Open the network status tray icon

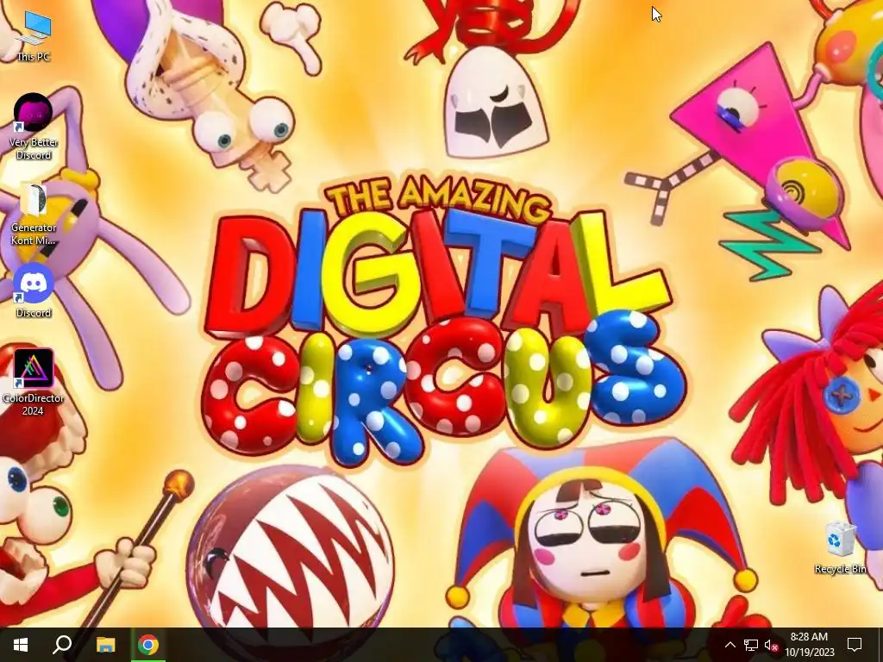click(x=751, y=645)
